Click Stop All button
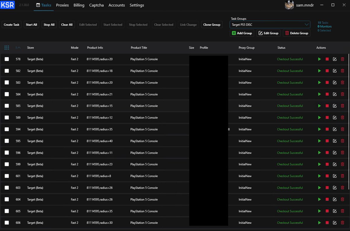The height and width of the screenshot is (231, 350). (49, 25)
